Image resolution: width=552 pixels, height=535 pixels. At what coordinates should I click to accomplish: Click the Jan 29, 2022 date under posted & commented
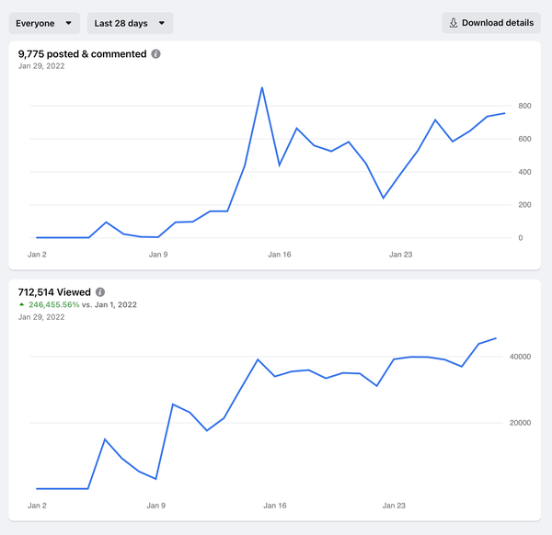(41, 66)
